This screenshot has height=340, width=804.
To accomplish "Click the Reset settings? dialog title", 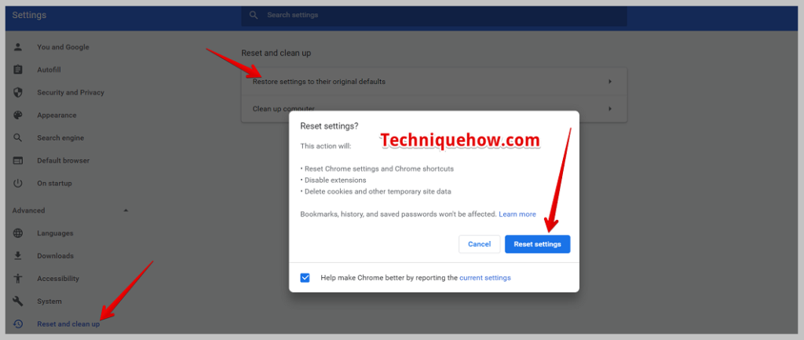I will pos(329,126).
